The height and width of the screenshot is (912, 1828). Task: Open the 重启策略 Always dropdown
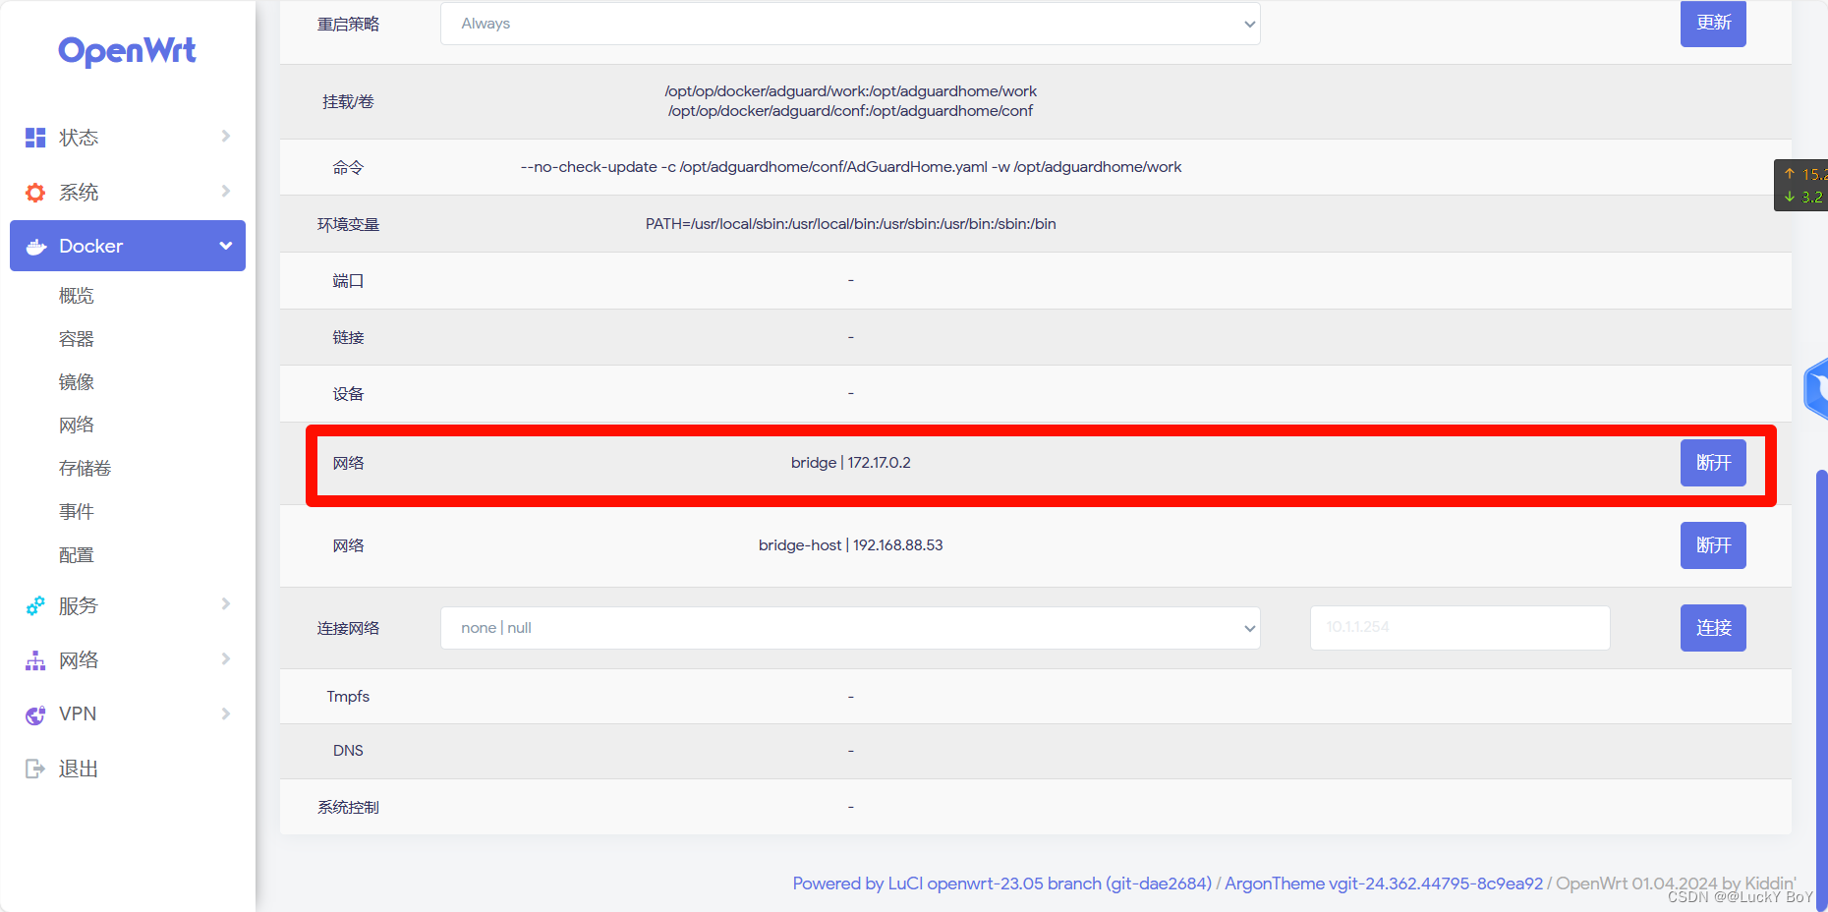click(850, 24)
